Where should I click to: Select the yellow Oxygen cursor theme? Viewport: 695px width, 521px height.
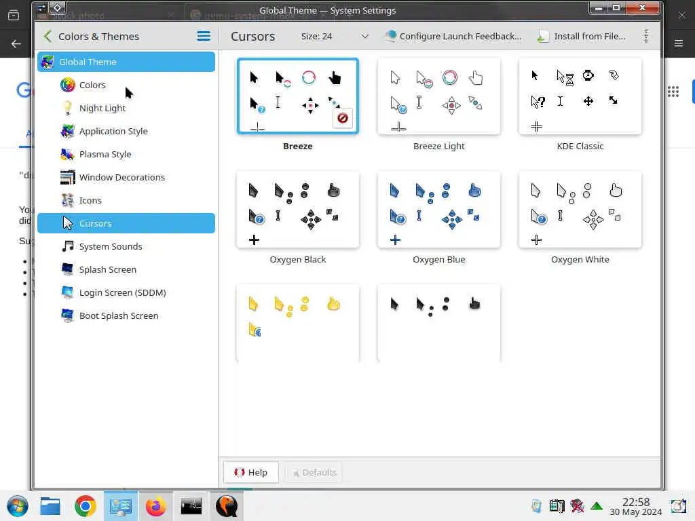298,324
